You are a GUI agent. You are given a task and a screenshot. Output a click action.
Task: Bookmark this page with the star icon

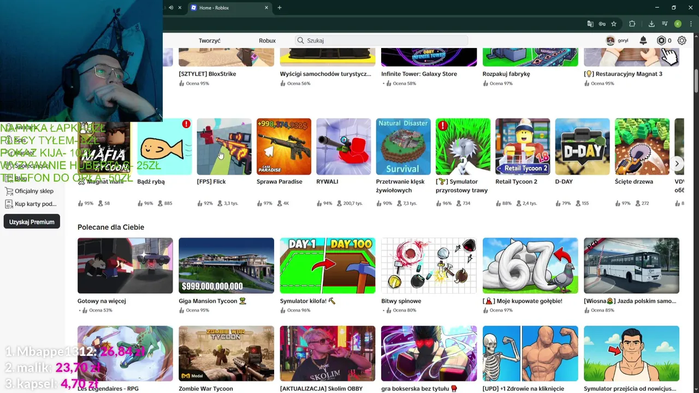(x=614, y=24)
